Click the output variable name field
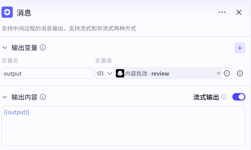This screenshot has width=251, height=150. pos(47,73)
